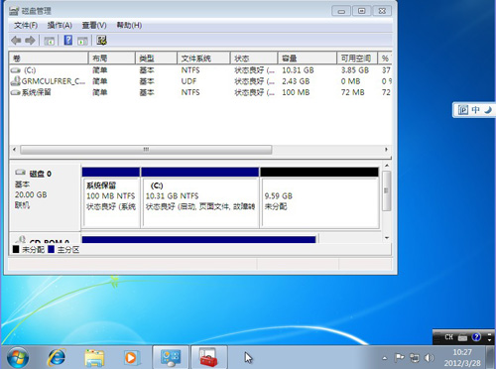Click the IME moon half-width toggle
The width and height of the screenshot is (496, 369).
click(x=488, y=110)
